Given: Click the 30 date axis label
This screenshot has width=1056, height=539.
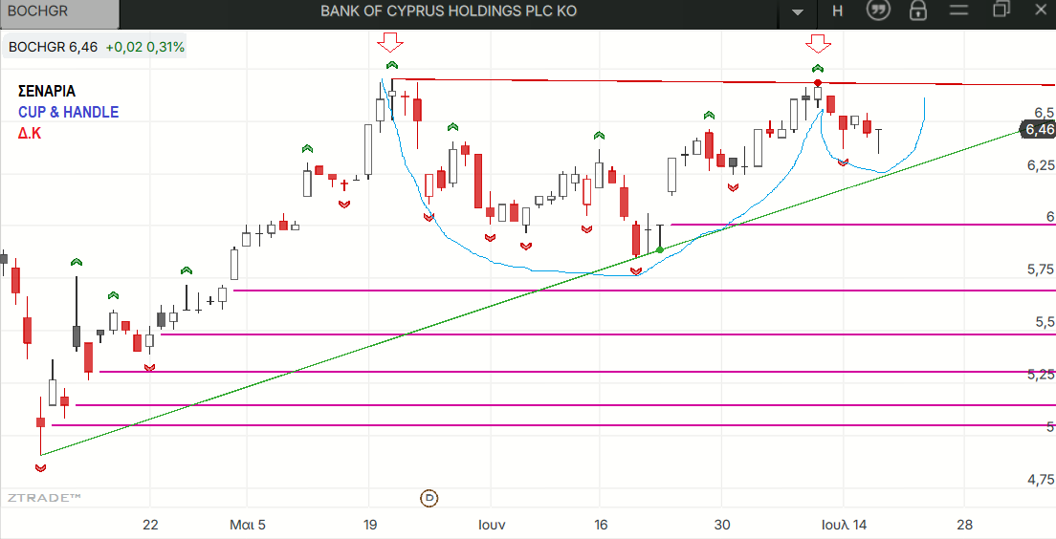Looking at the screenshot, I should [x=722, y=525].
